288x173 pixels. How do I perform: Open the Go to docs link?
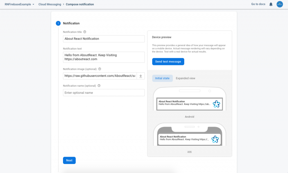(x=258, y=4)
